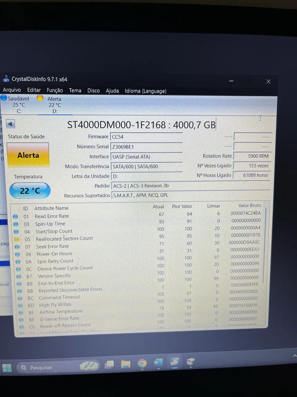Image resolution: width=297 pixels, height=397 pixels.
Task: Click the CrystalDiskInfo taskbar icon
Action: click(x=174, y=362)
